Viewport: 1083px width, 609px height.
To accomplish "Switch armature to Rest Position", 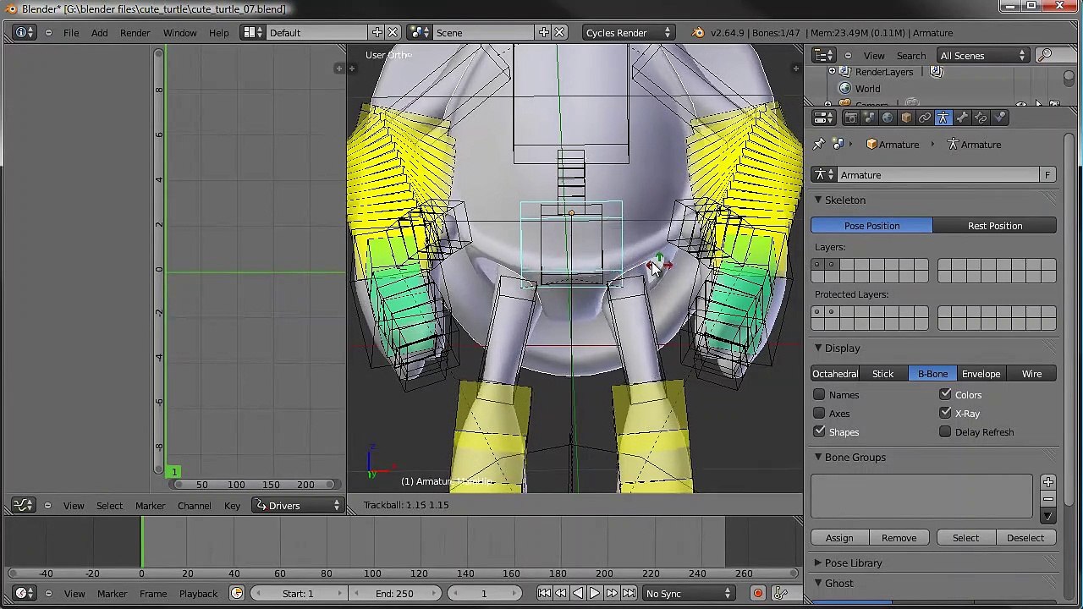I will (995, 226).
